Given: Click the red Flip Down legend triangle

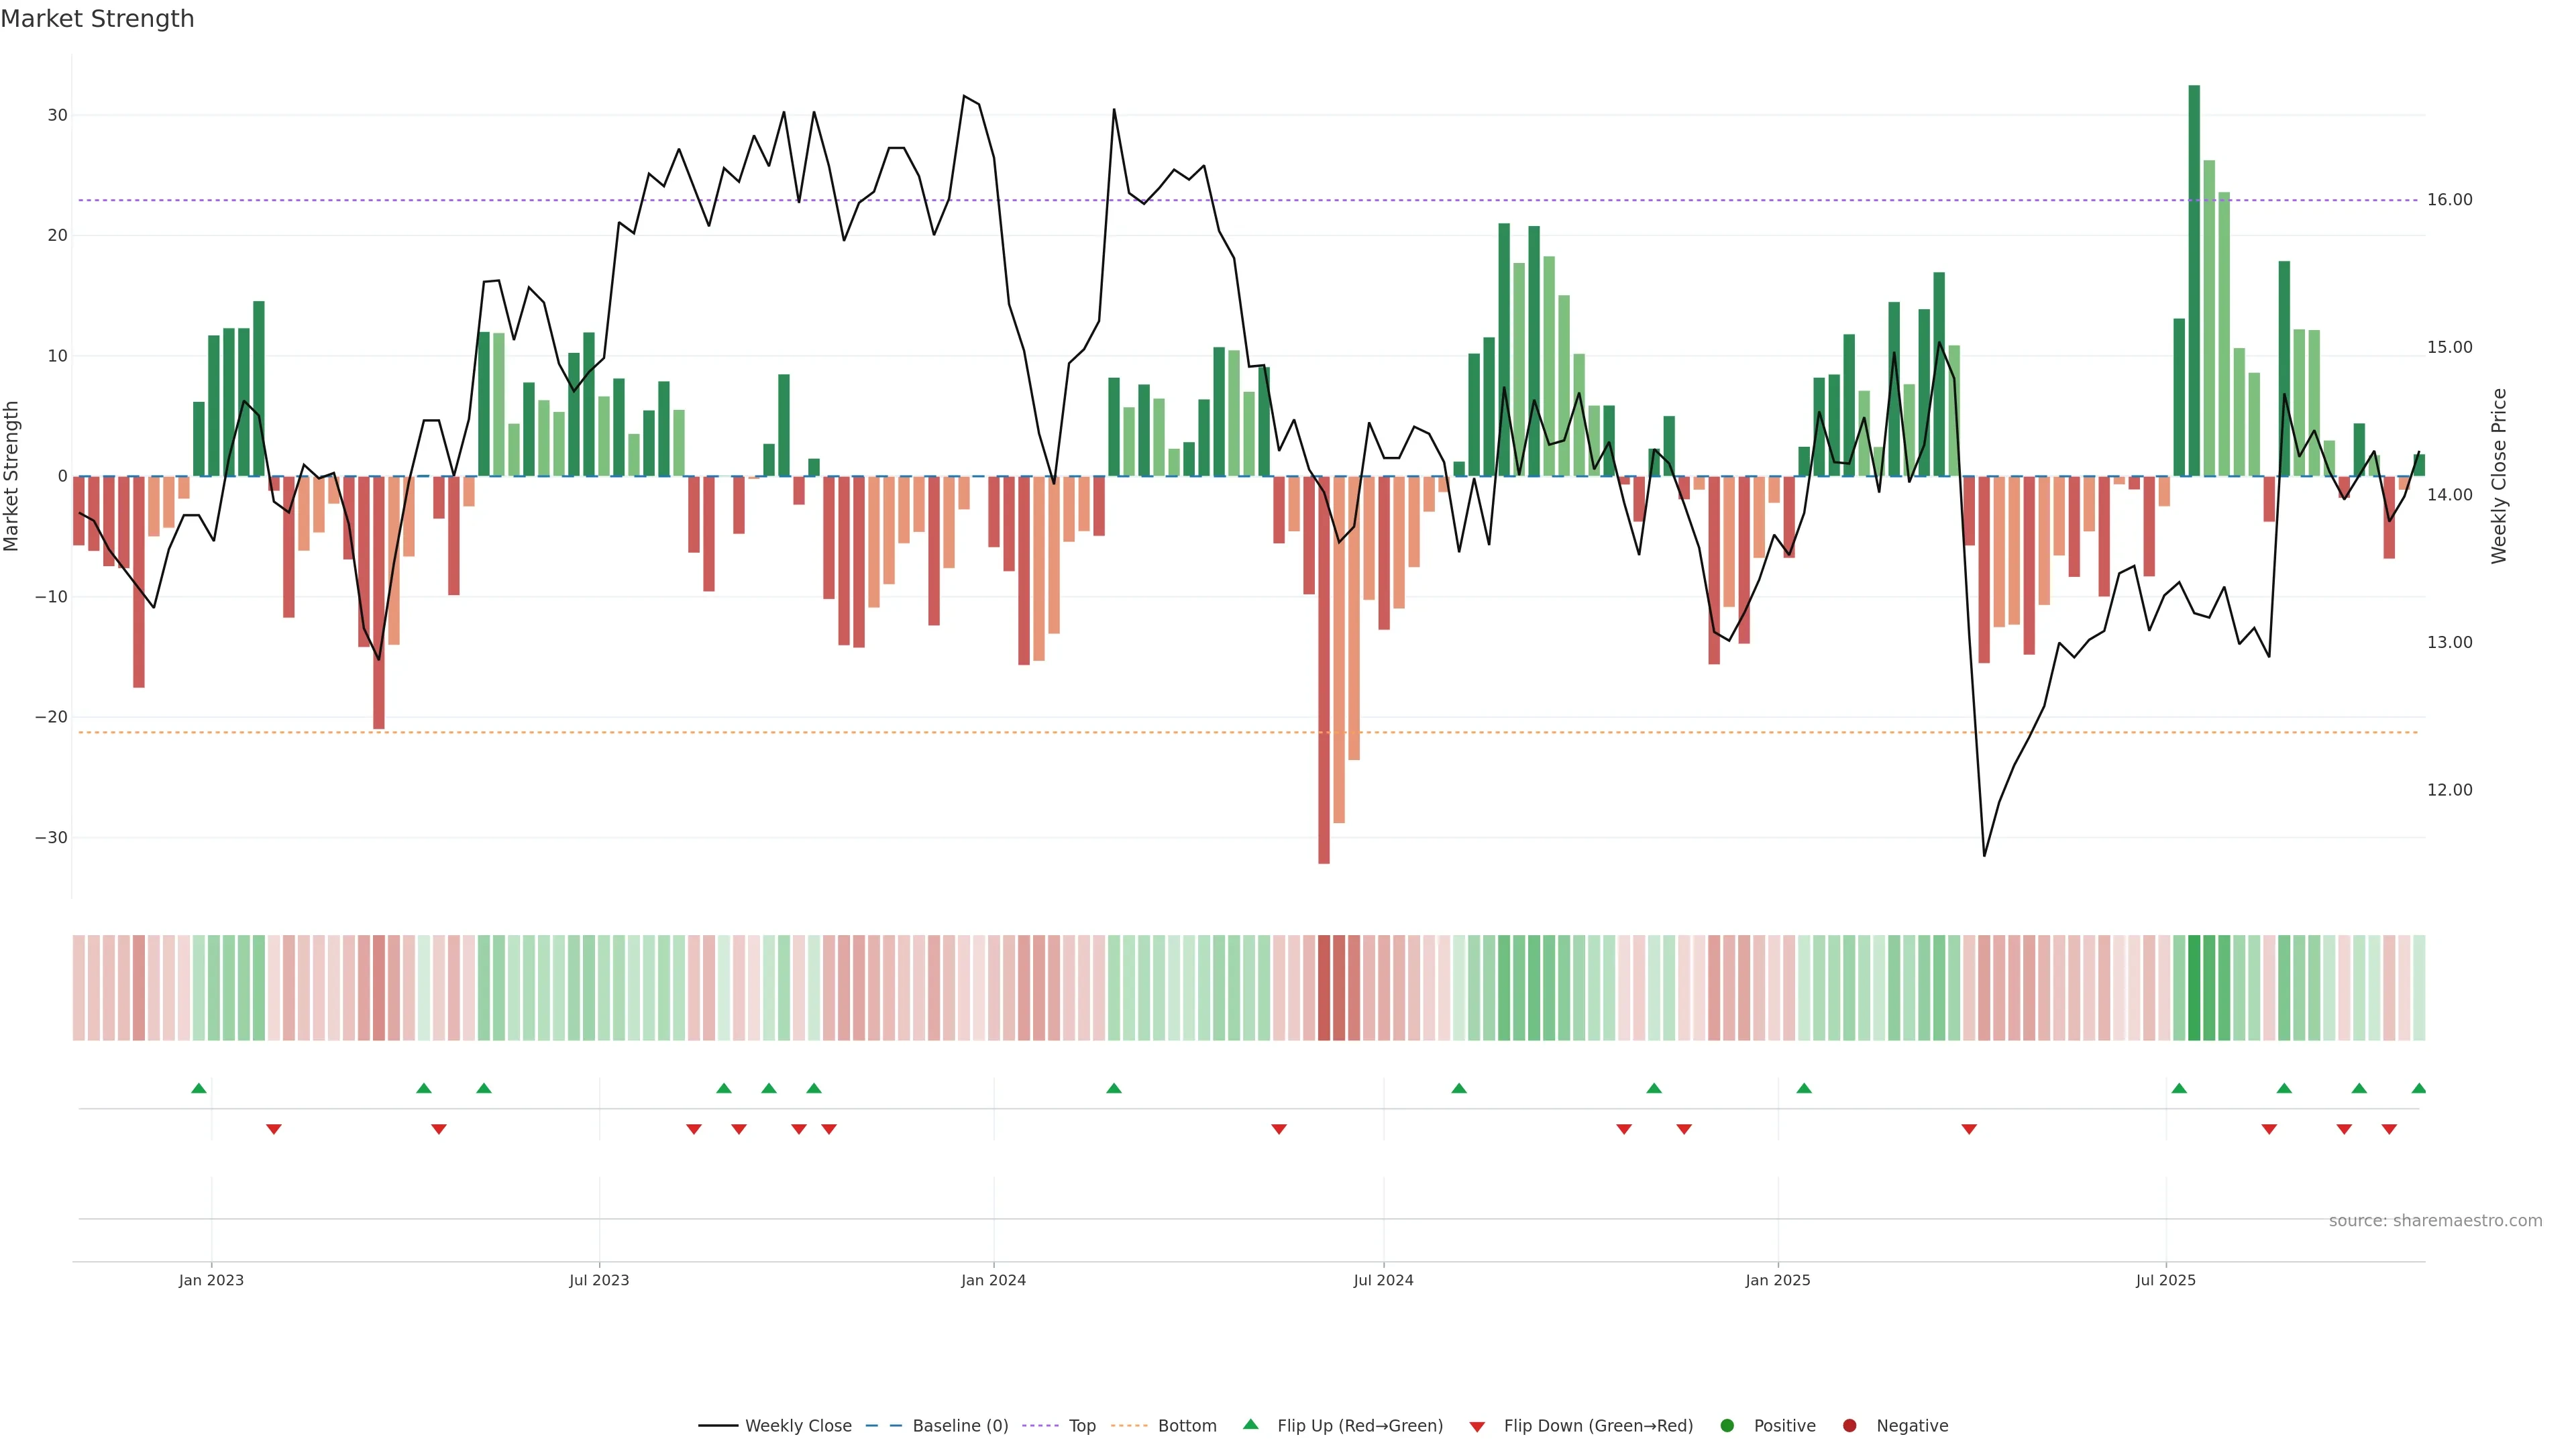Looking at the screenshot, I should coord(1477,1427).
